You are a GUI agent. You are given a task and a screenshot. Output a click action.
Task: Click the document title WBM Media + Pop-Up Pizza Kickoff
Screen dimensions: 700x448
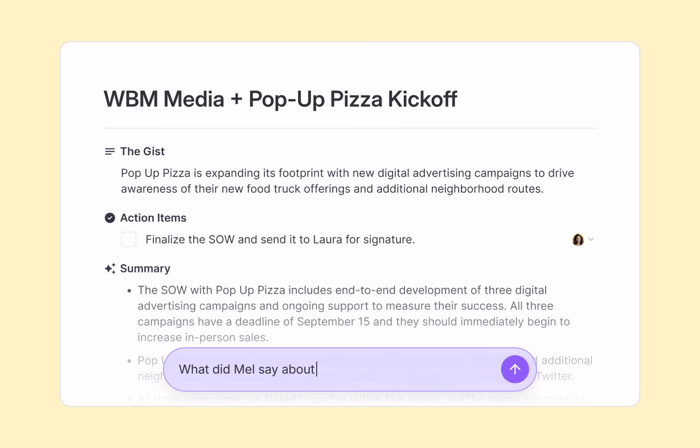pyautogui.click(x=280, y=99)
